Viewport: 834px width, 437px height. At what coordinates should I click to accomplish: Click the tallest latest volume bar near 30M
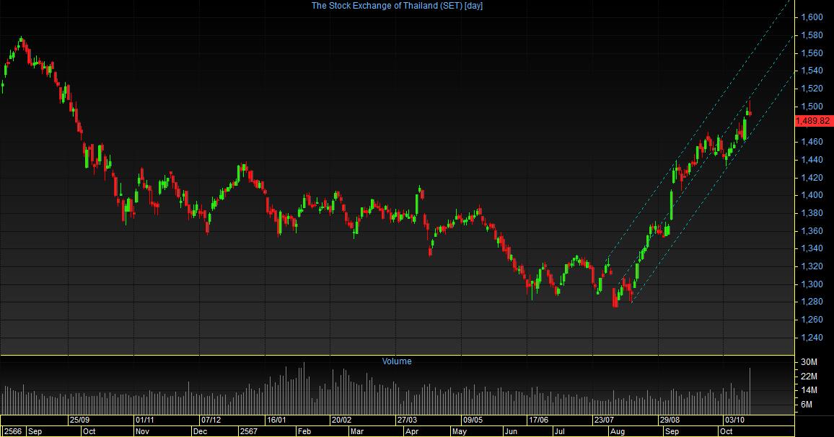pyautogui.click(x=750, y=392)
